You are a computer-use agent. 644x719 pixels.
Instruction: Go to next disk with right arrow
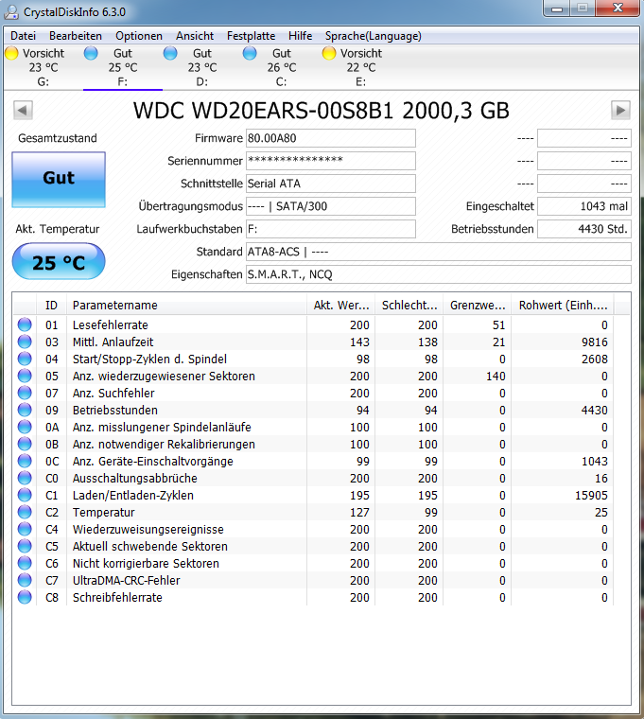620,110
